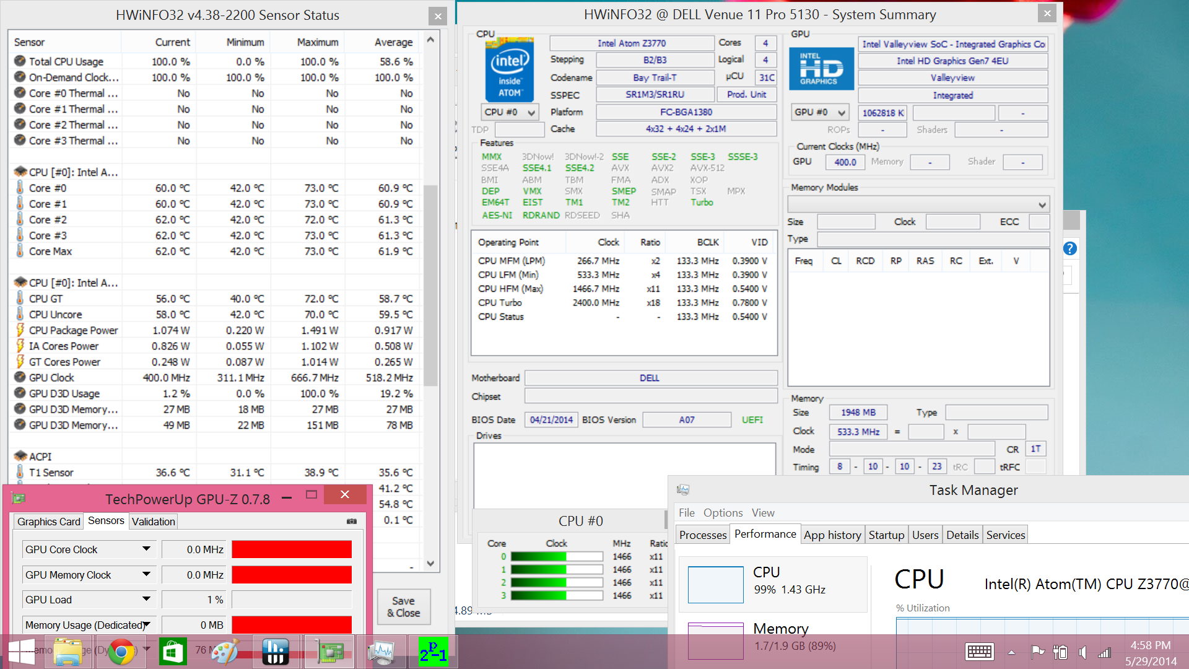Click the Core 0 clock bar in CPU #0
1189x669 pixels.
coord(556,556)
